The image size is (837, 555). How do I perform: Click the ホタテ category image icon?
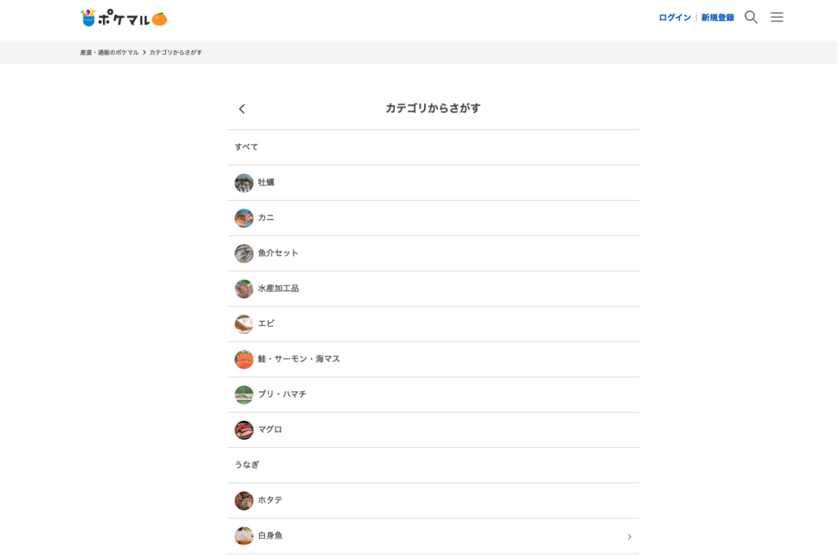point(244,500)
